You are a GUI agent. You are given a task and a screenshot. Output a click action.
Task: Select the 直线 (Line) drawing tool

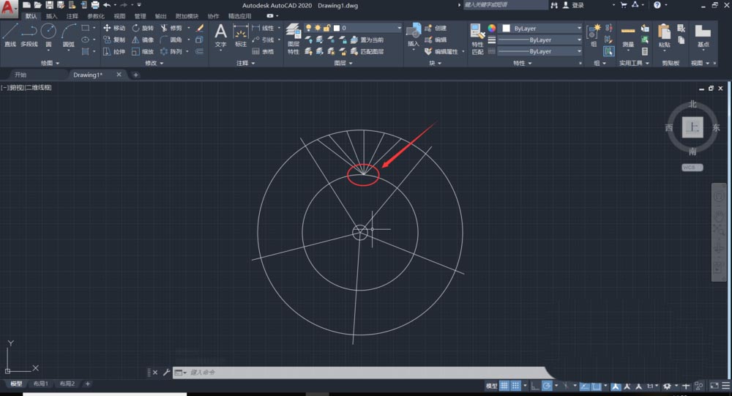(10, 34)
